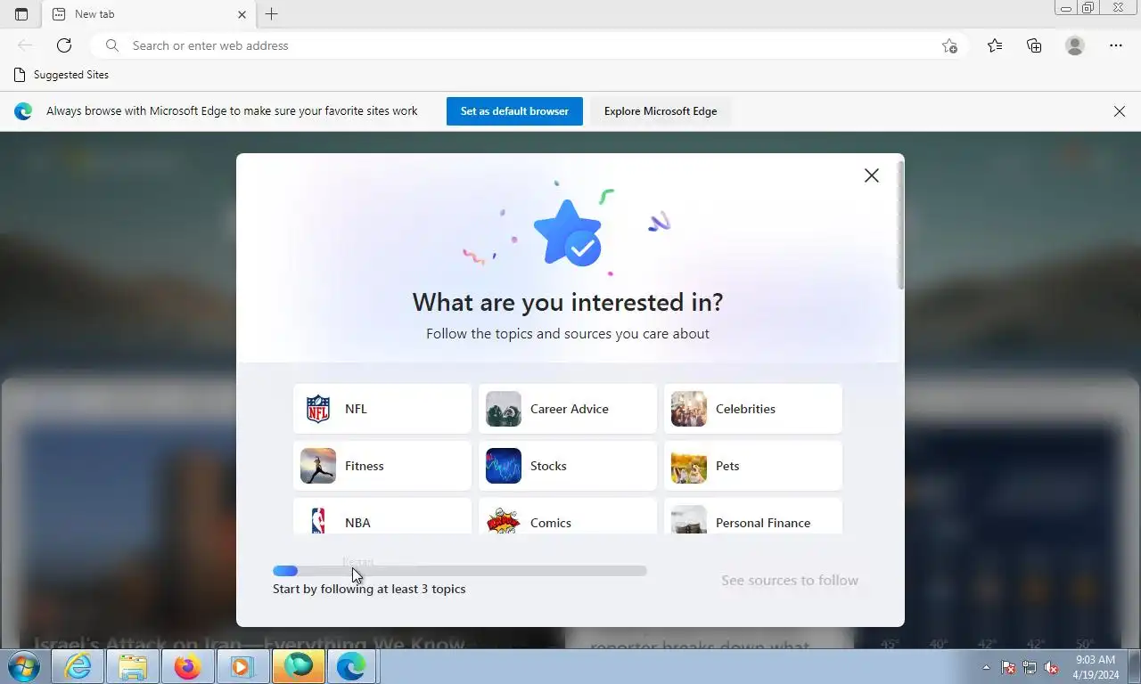Screen dimensions: 1141x684
Task: Click the network tray icon
Action: (1030, 667)
